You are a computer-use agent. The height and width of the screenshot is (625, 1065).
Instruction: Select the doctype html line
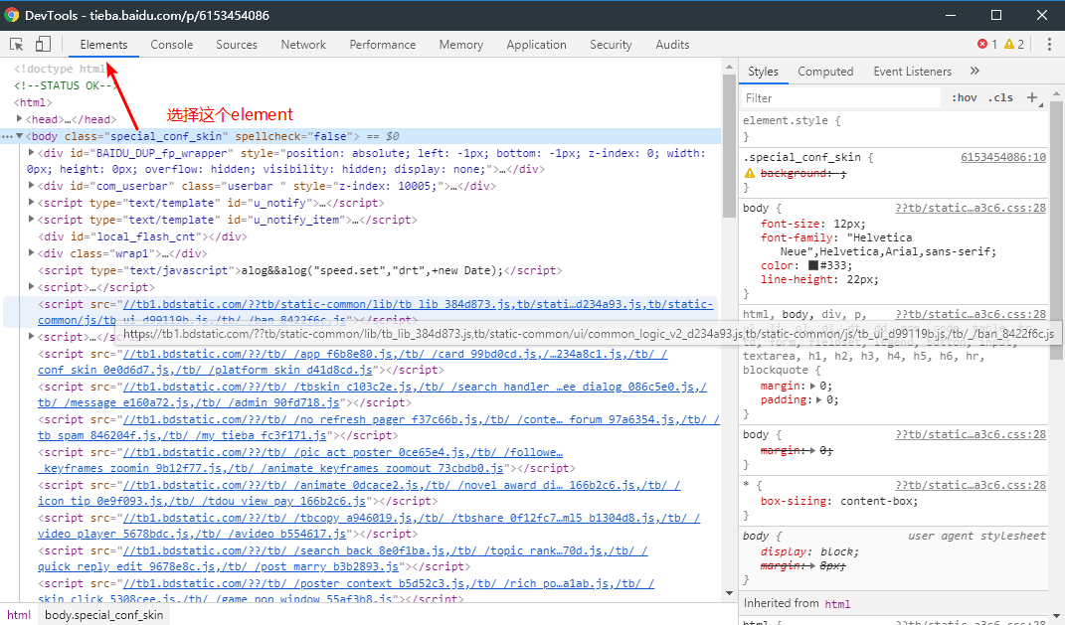60,69
